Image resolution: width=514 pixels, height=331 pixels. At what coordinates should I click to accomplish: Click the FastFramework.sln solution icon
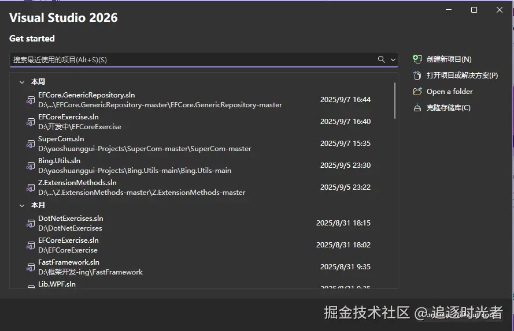31,267
